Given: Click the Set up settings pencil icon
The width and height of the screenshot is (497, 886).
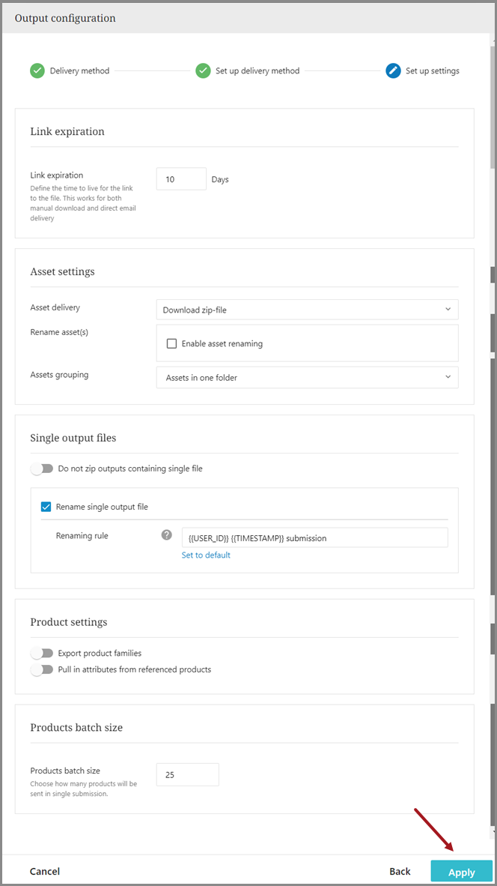Looking at the screenshot, I should pyautogui.click(x=393, y=71).
